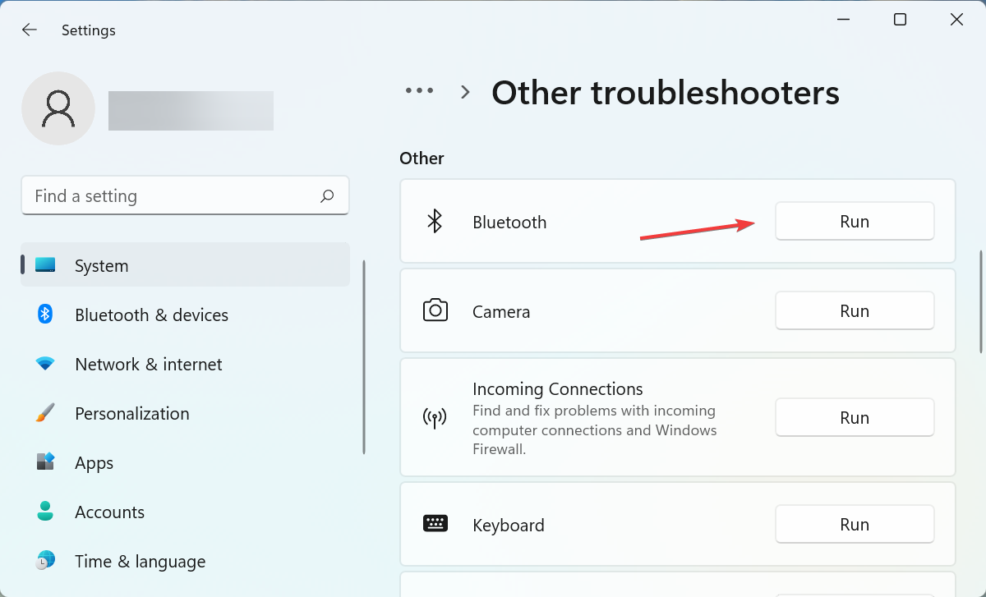Run the Keyboard troubleshooter
The width and height of the screenshot is (986, 597).
[855, 525]
